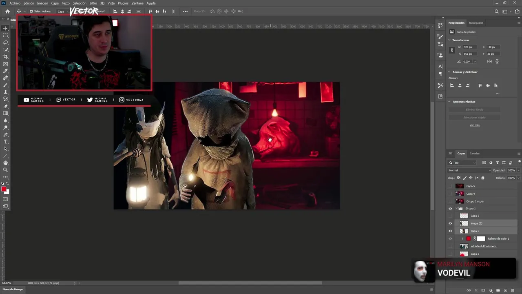Show the Capa 5 layer
The width and height of the screenshot is (522, 294).
[x=450, y=186]
